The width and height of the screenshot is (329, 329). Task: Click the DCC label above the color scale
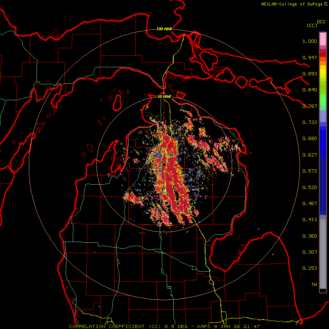[321, 22]
